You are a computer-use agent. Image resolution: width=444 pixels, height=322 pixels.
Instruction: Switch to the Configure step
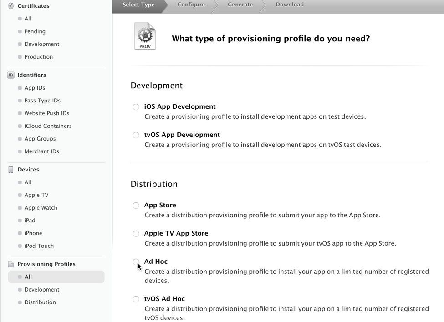pyautogui.click(x=191, y=4)
